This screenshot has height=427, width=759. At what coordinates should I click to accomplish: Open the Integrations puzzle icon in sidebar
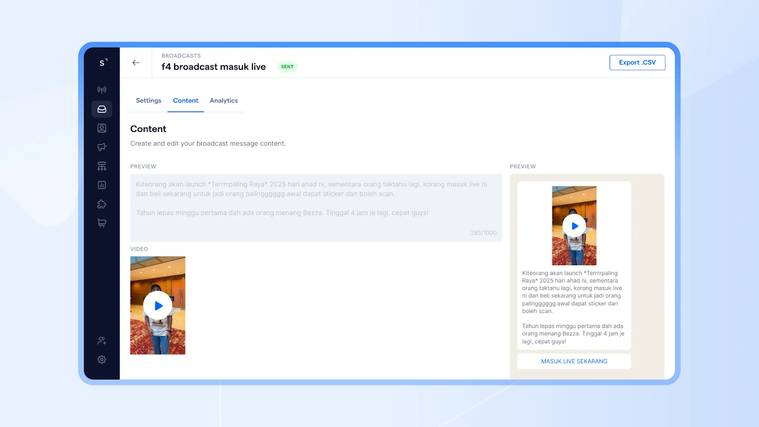click(x=102, y=204)
